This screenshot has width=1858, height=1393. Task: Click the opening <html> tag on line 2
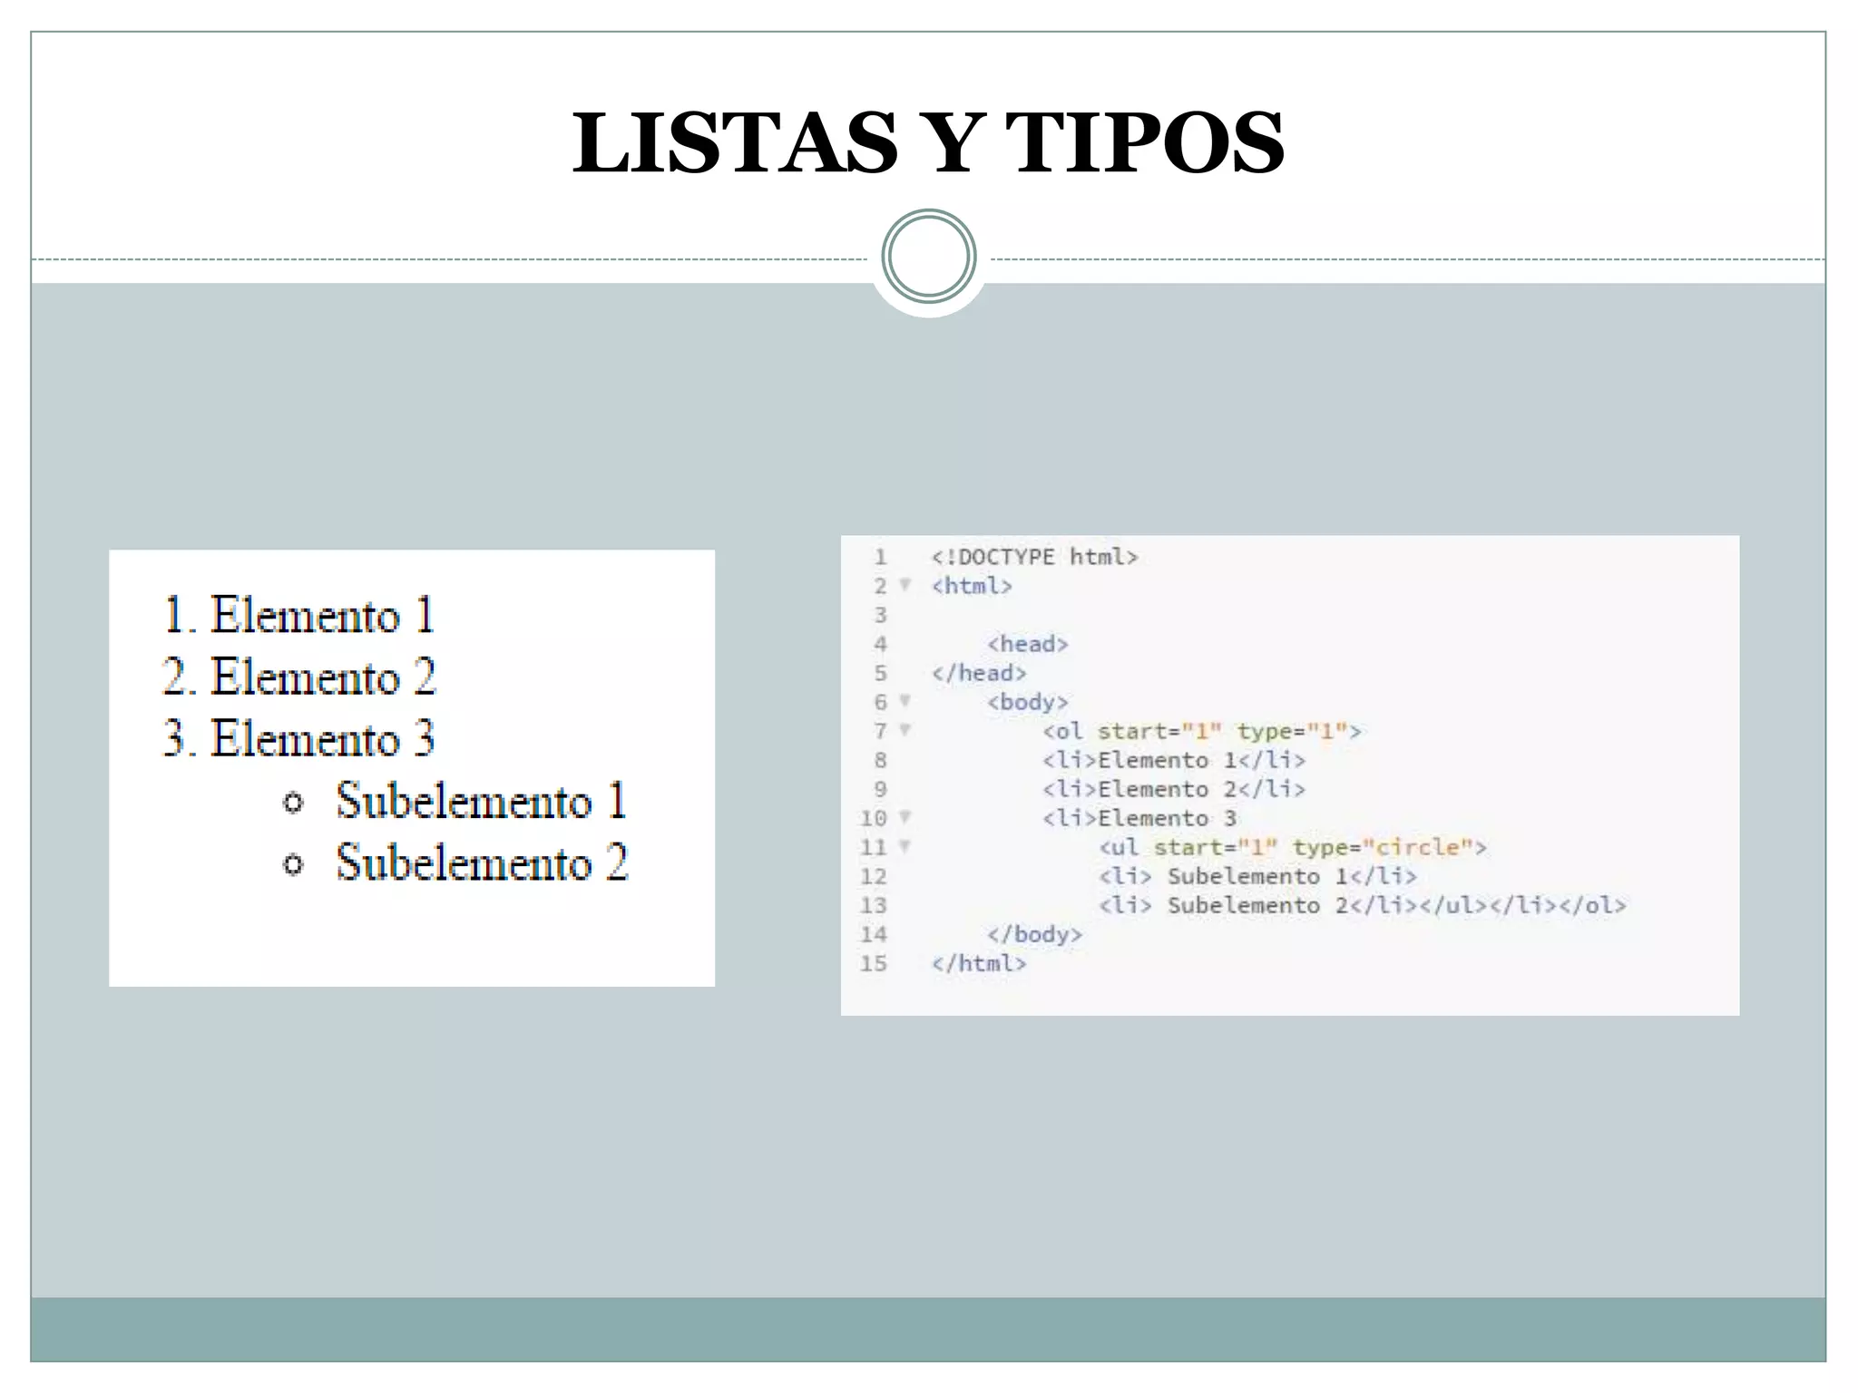click(x=972, y=586)
